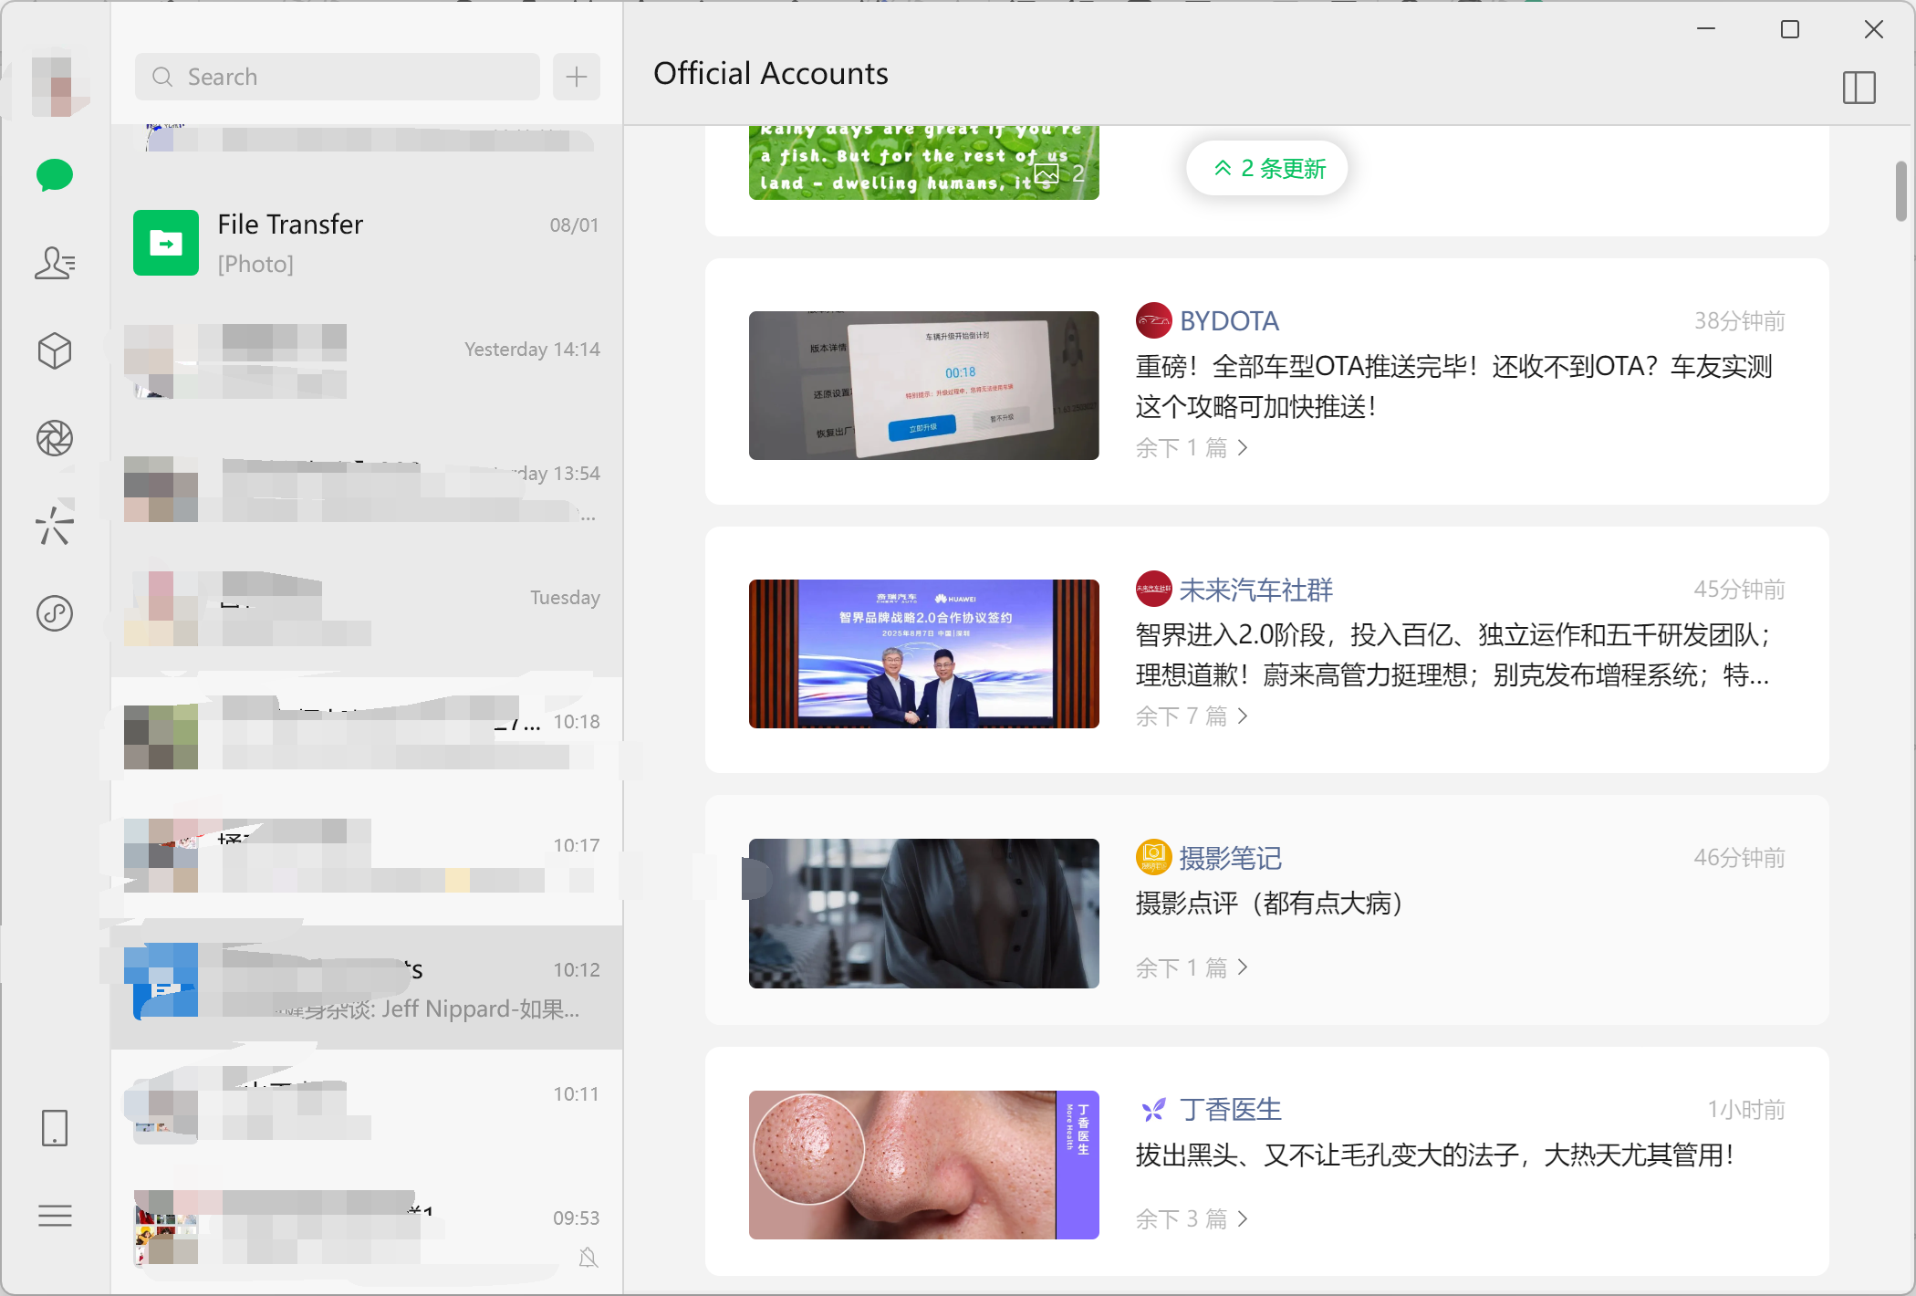Open the 丁香医生 account name link
Image resolution: width=1916 pixels, height=1296 pixels.
tap(1230, 1110)
